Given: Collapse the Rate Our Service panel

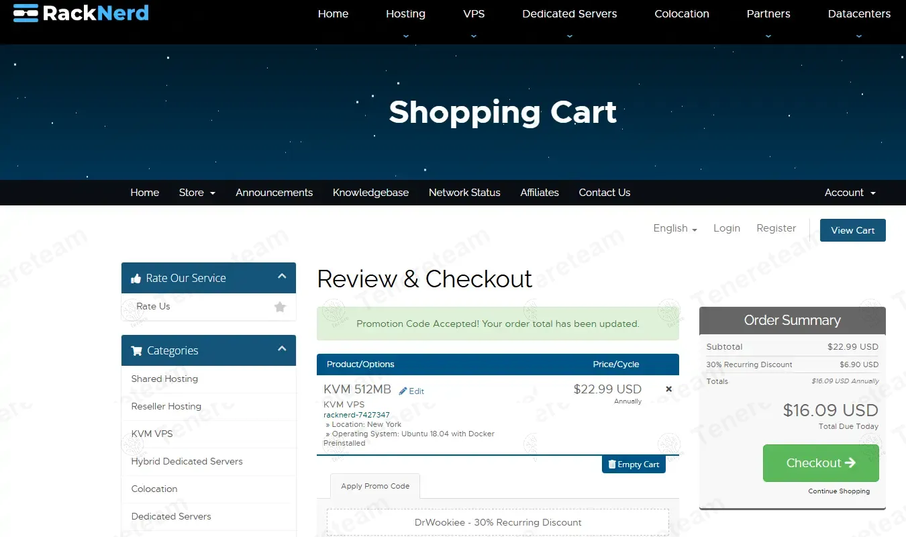Looking at the screenshot, I should click(282, 277).
